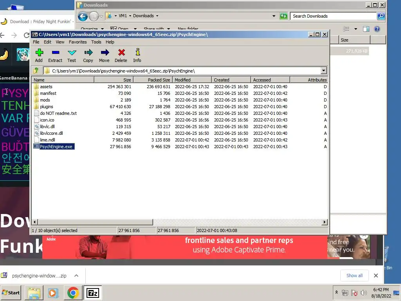Select the plugins folder icon

(x=36, y=107)
